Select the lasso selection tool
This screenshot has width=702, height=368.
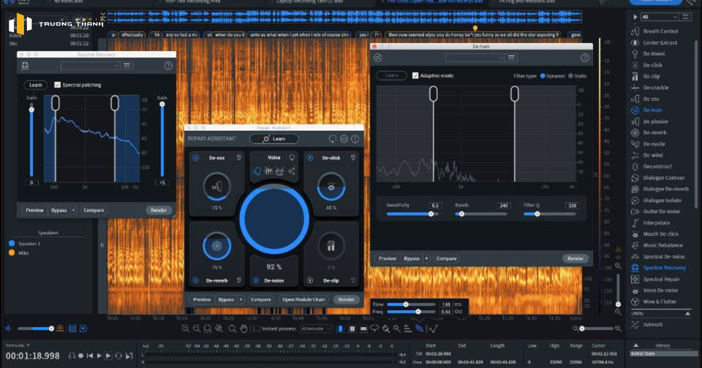374,329
